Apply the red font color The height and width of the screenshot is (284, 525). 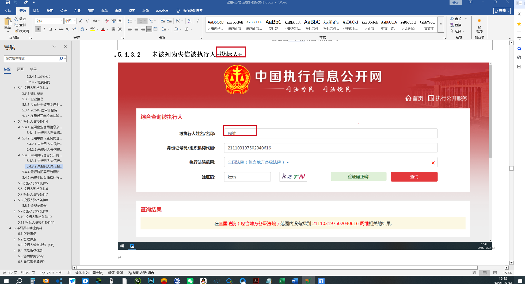[103, 29]
